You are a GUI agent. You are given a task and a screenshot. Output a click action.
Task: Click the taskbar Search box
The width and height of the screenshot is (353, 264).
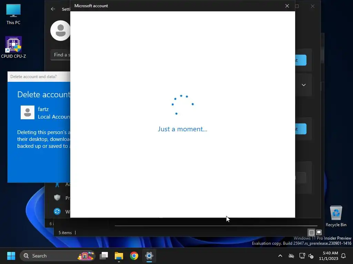tap(58, 256)
